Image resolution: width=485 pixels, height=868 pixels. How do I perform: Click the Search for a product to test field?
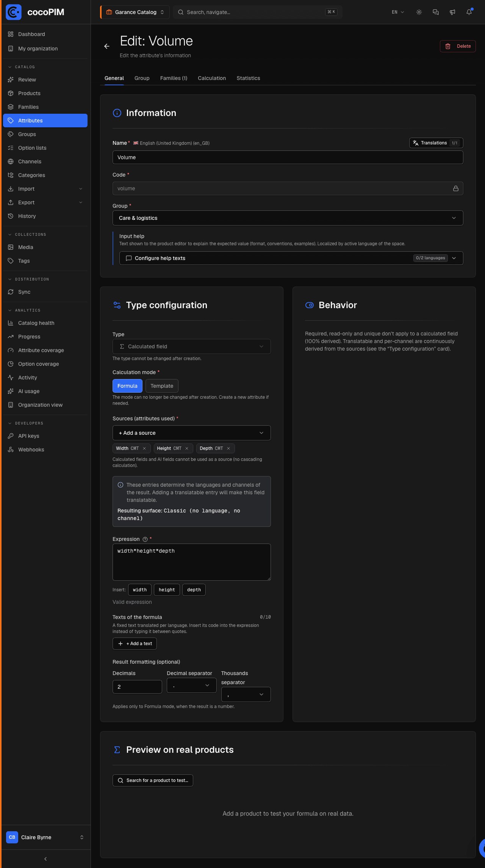(x=153, y=780)
